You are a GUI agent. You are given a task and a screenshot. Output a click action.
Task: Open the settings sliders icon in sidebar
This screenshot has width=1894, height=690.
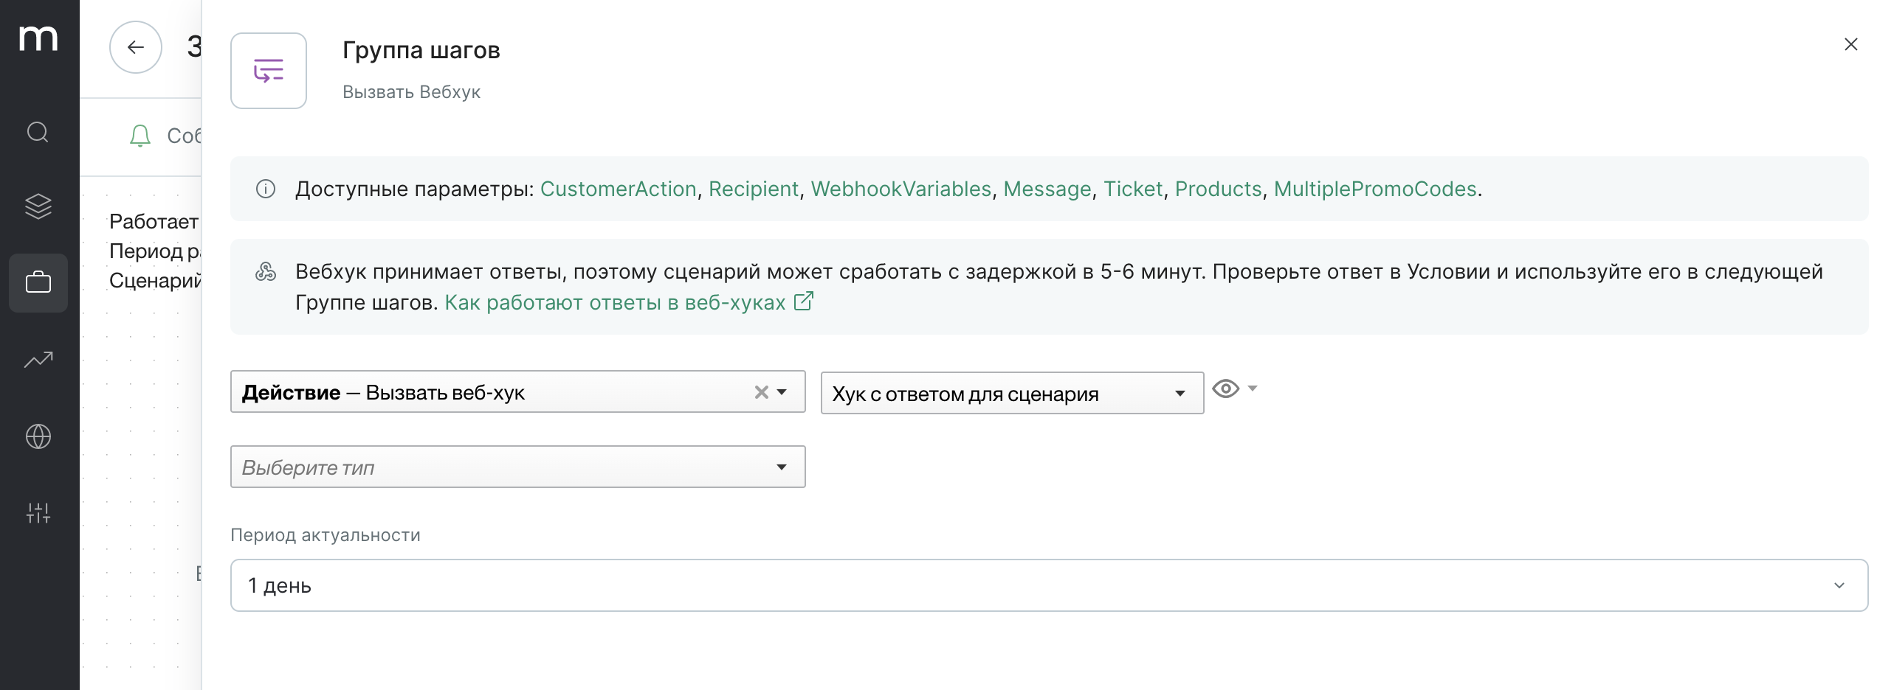pos(38,513)
